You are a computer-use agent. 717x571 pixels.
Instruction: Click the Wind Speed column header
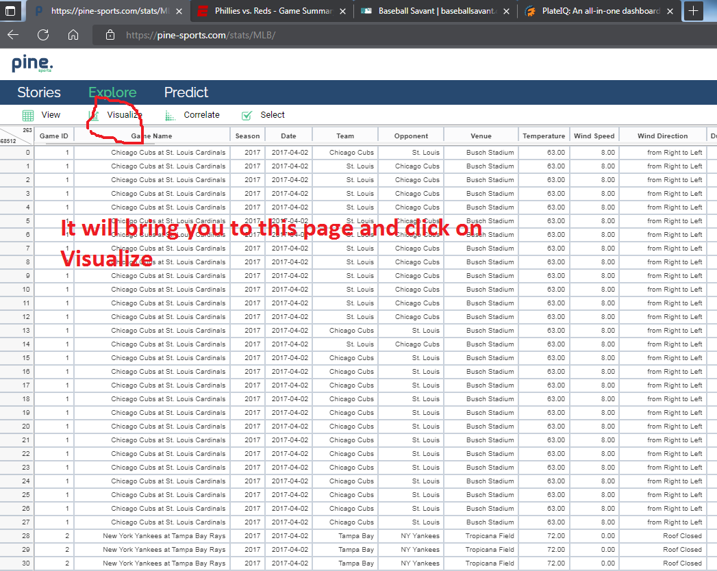(x=594, y=136)
